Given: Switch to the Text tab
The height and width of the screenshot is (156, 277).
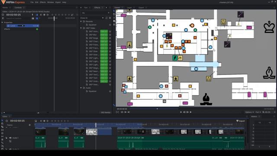Looking at the screenshot, I should [x=86, y=8].
